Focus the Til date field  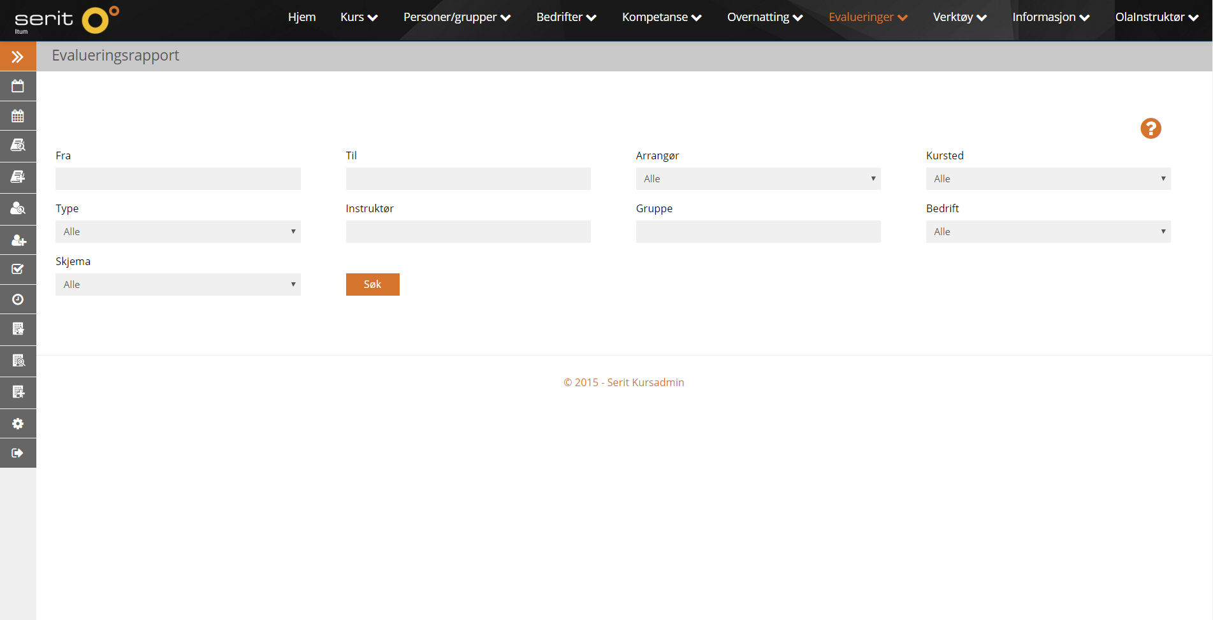[x=468, y=178]
